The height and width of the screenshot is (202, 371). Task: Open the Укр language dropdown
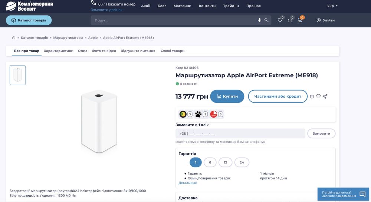click(332, 6)
